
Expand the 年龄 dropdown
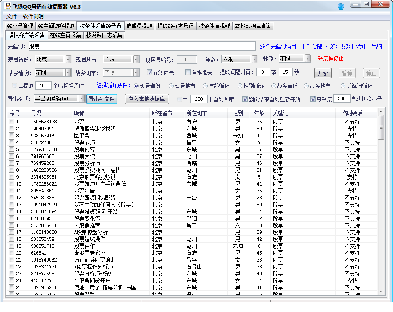[260, 59]
